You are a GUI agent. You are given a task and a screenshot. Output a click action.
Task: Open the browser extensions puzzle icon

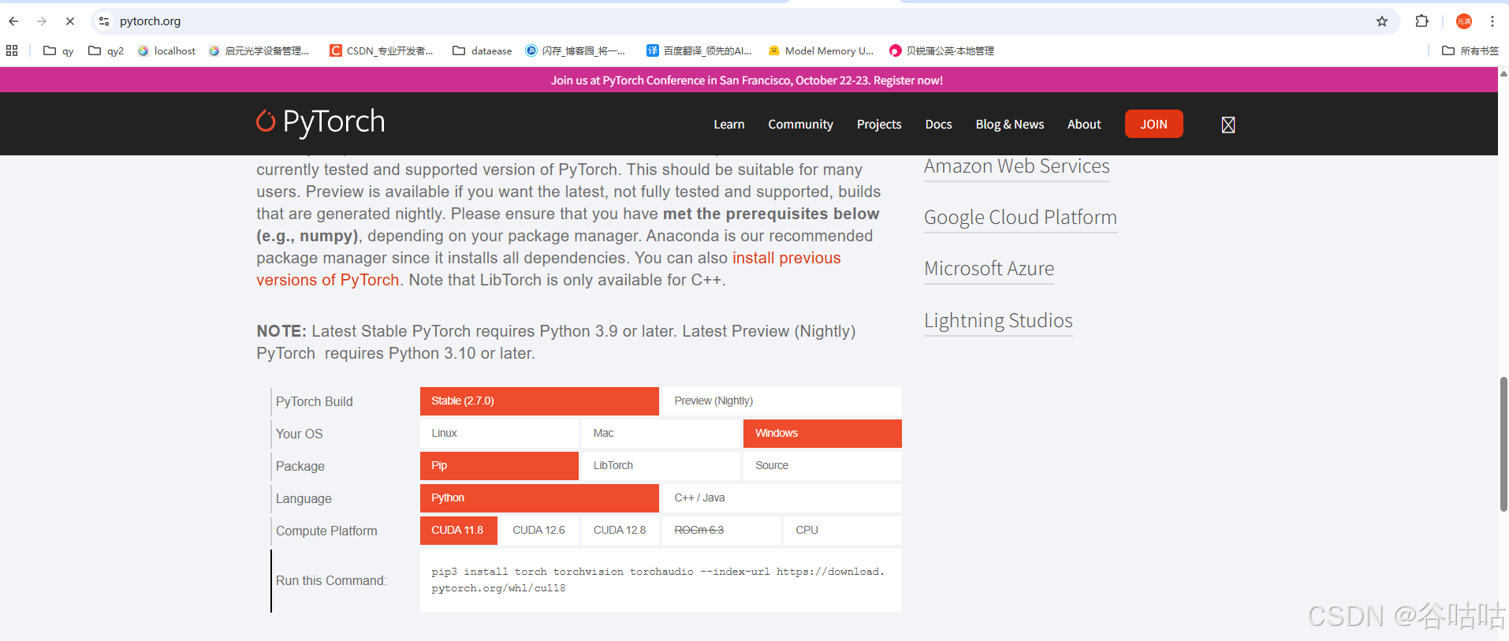coord(1422,21)
